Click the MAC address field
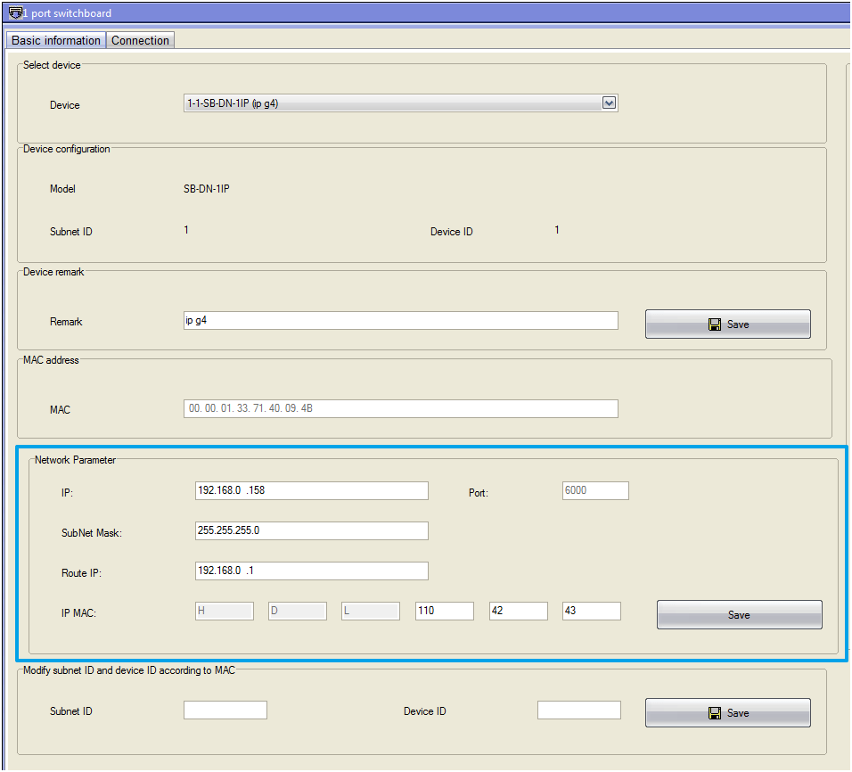Viewport: 852px width, 772px height. pyautogui.click(x=400, y=409)
